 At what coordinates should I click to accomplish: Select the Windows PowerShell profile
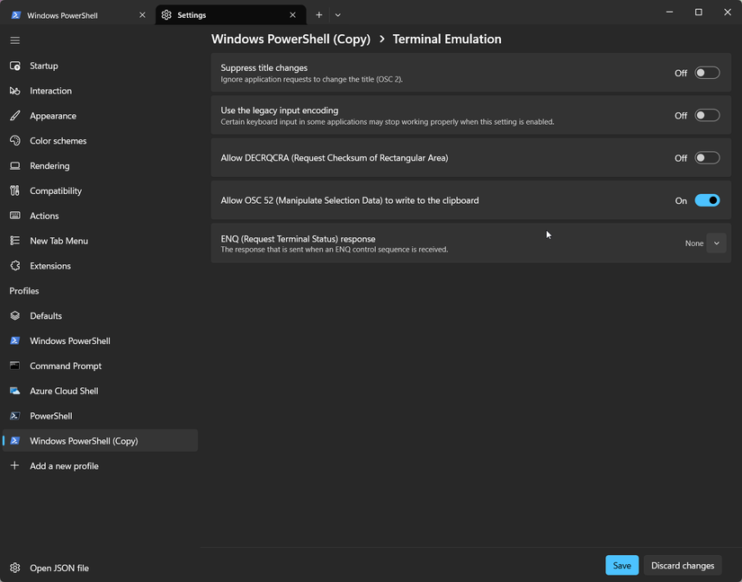[100, 341]
